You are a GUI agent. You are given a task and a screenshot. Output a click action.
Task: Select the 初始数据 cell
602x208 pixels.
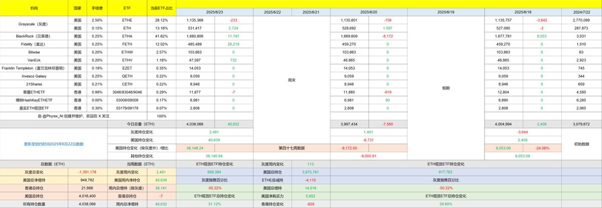click(581, 144)
